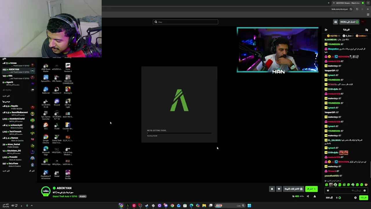Open the browser tab search dropdown

tap(368, 3)
